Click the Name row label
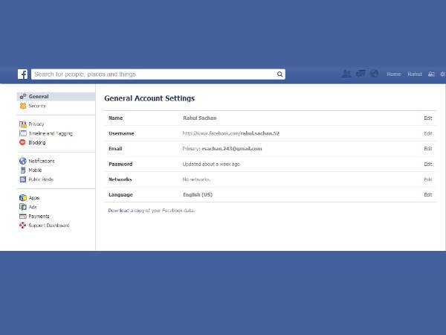 (115, 118)
